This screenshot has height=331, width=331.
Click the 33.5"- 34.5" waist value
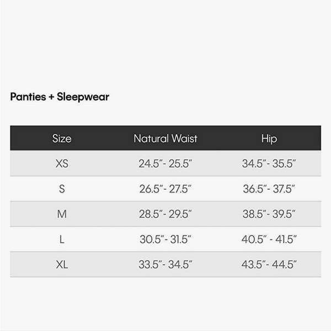click(x=165, y=264)
